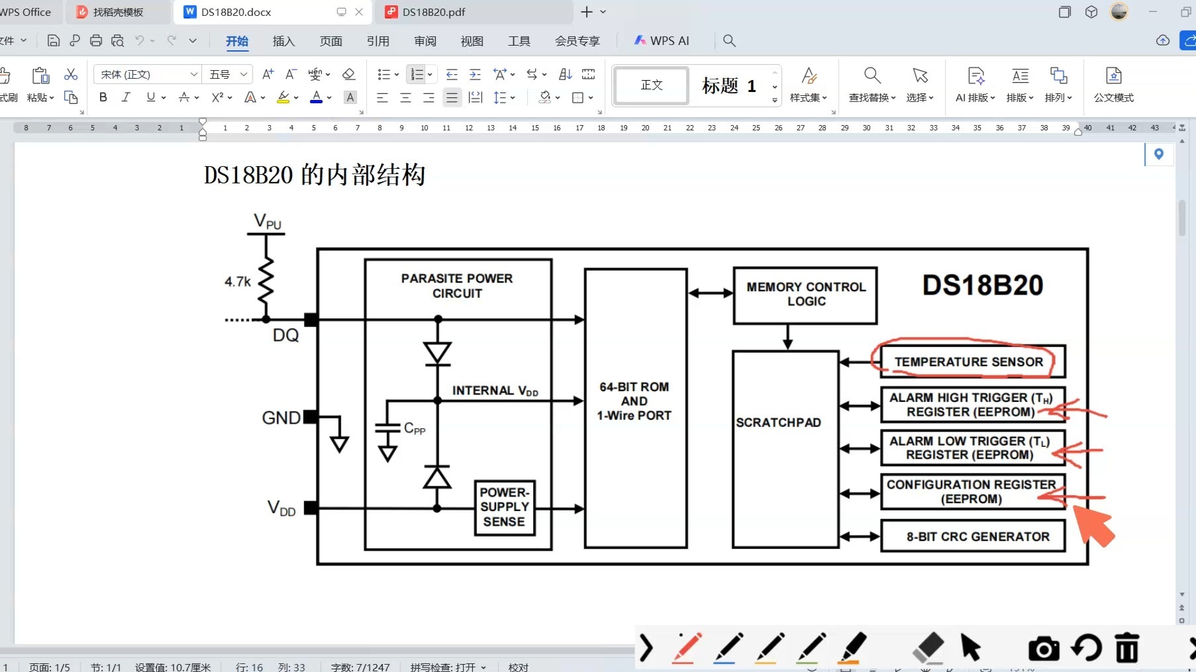Take a screenshot with camera icon
Image resolution: width=1196 pixels, height=672 pixels.
pyautogui.click(x=1044, y=649)
